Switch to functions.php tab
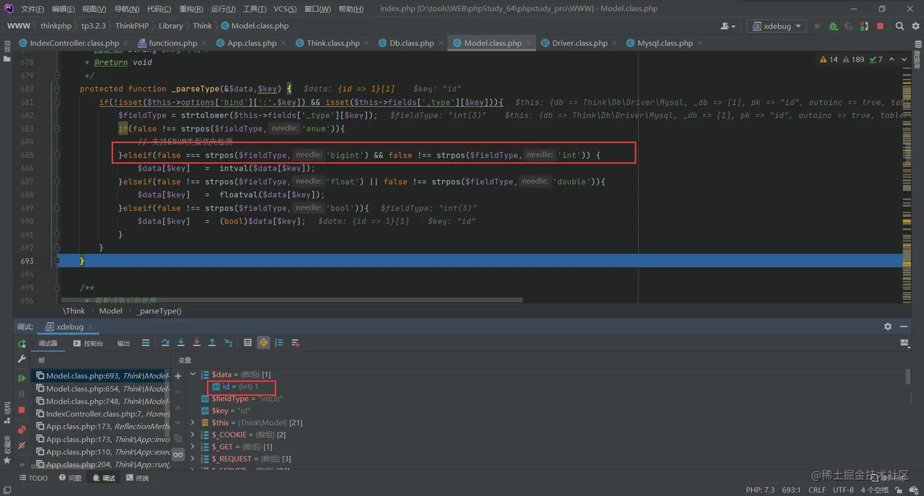Viewport: 924px width, 496px height. pos(173,43)
